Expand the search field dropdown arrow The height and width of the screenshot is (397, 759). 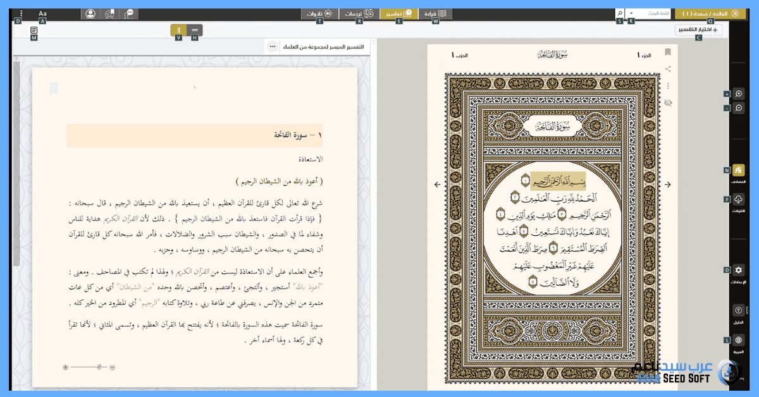point(631,13)
